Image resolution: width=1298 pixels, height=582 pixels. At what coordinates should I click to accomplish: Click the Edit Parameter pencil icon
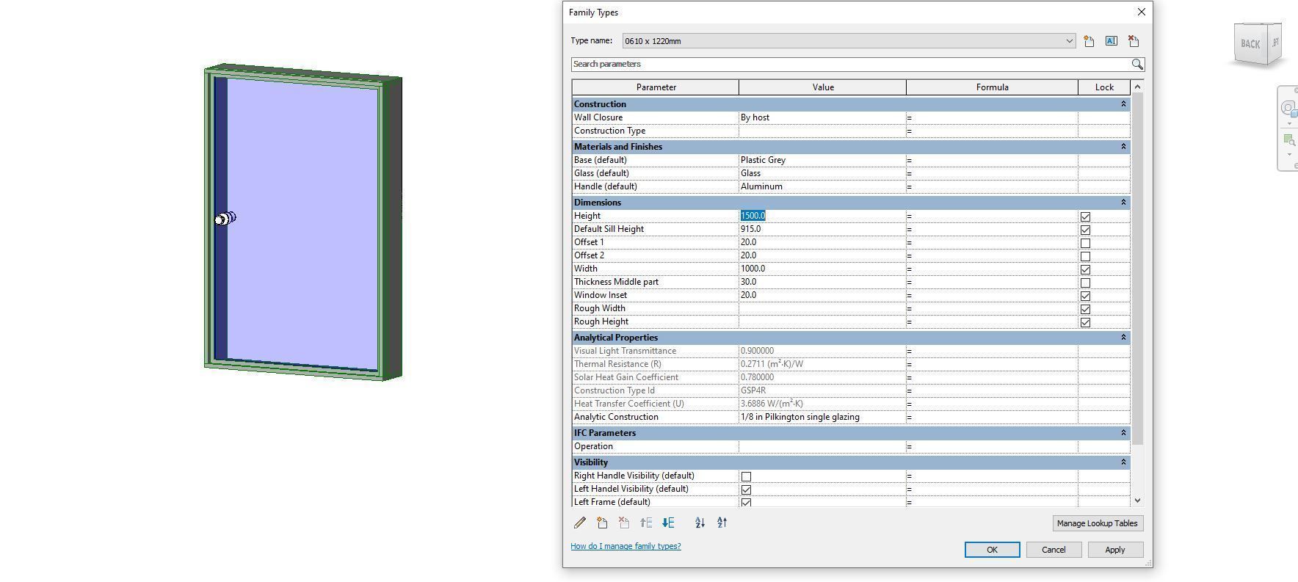(580, 523)
